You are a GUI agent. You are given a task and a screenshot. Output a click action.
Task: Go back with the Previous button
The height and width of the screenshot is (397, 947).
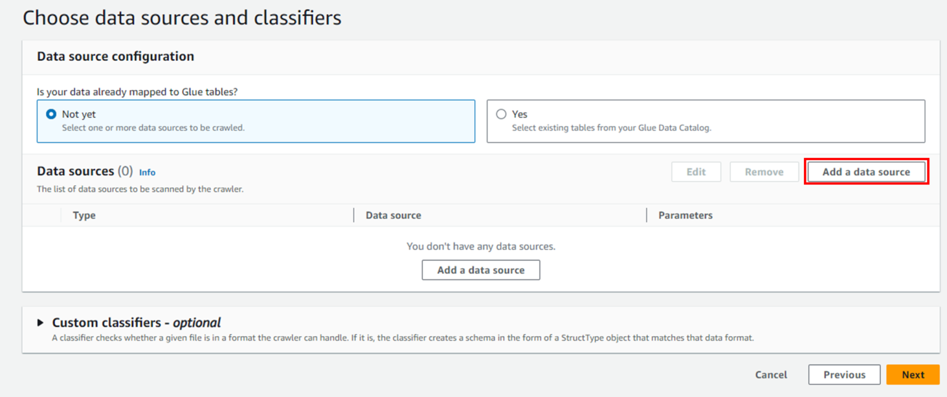tap(845, 375)
